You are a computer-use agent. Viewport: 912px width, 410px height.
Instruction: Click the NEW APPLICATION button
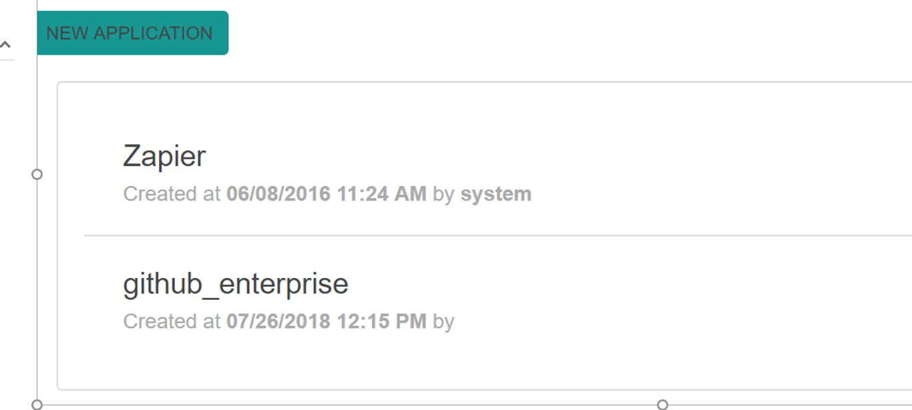132,33
